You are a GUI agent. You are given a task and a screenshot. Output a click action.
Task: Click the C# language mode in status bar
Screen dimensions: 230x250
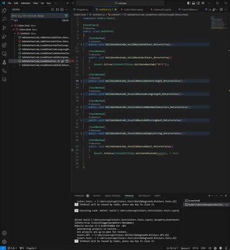pos(210,248)
